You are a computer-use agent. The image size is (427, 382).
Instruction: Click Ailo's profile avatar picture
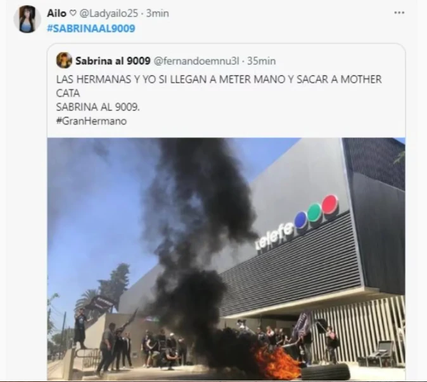(x=27, y=19)
